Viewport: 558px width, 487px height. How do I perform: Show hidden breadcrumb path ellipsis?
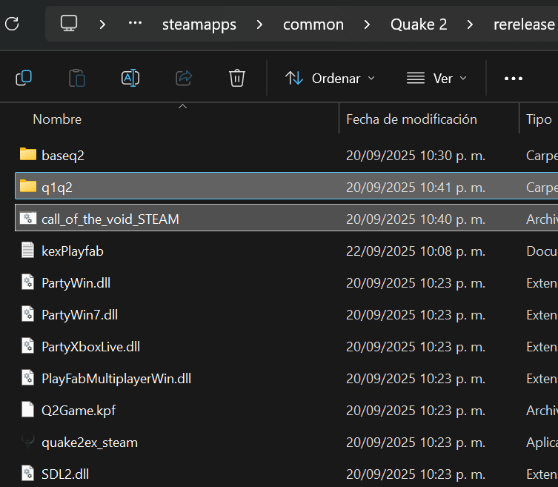point(135,24)
